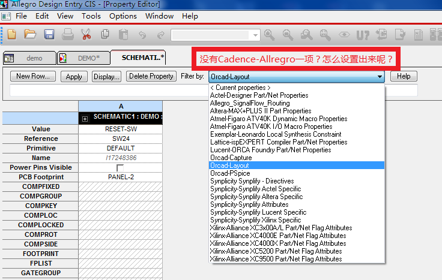Click the Help button beside the filter
The image size is (442, 280).
point(404,76)
